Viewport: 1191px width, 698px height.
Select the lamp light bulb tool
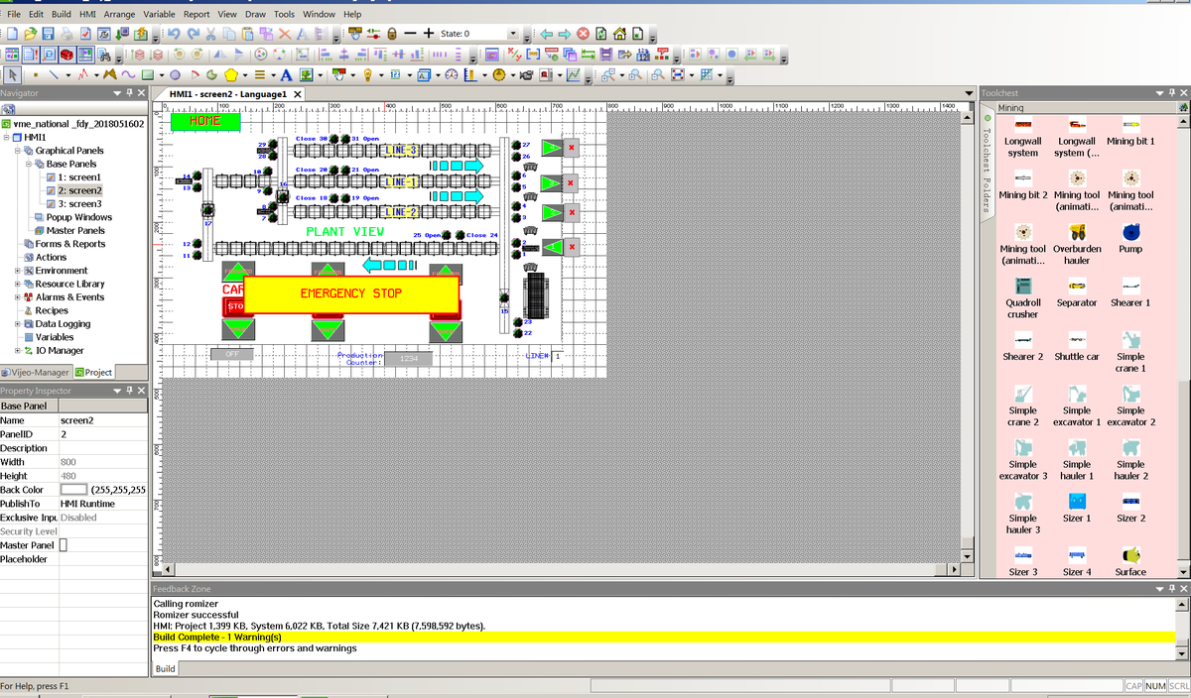tap(367, 74)
